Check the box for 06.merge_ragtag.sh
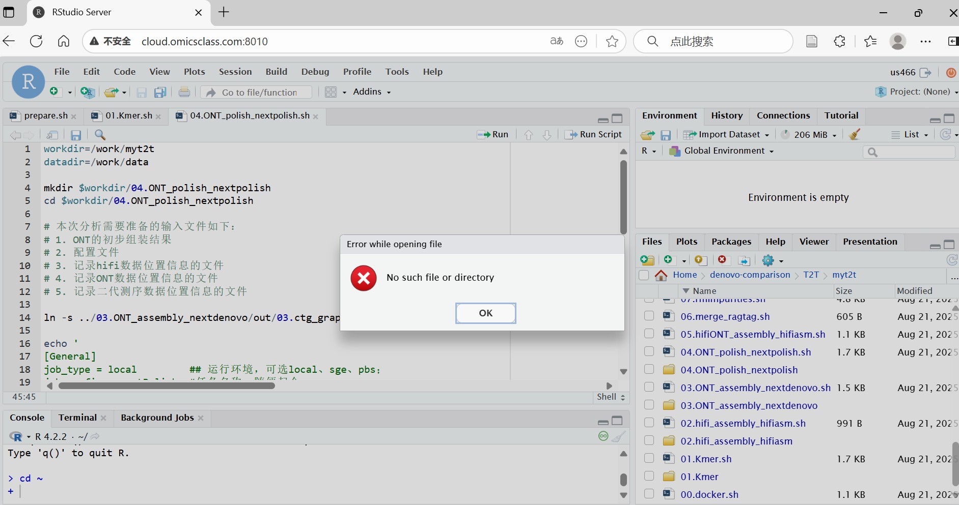The width and height of the screenshot is (959, 505). point(649,316)
